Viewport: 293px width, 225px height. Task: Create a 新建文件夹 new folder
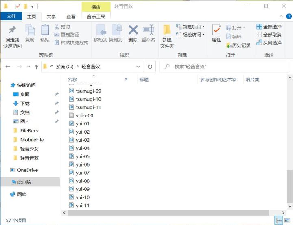click(x=167, y=37)
